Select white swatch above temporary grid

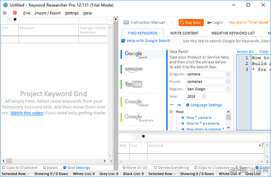click(133, 137)
